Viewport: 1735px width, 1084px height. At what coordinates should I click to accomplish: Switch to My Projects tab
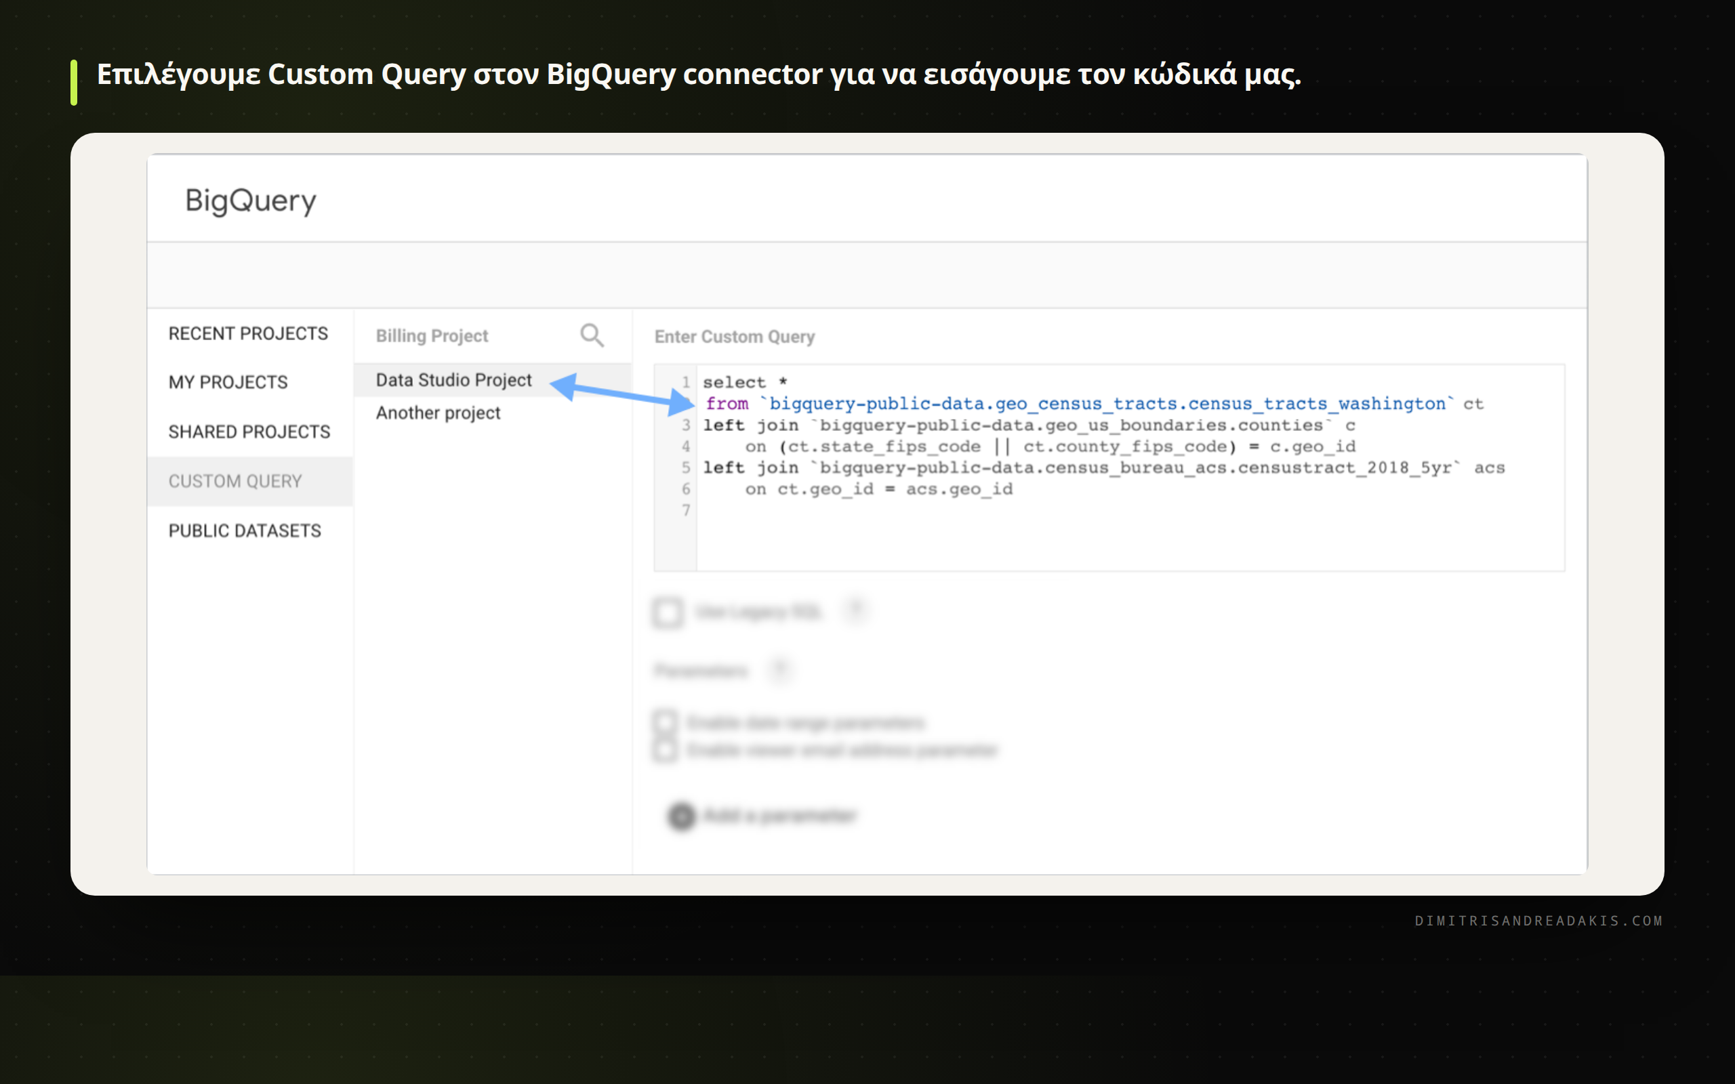coord(228,382)
